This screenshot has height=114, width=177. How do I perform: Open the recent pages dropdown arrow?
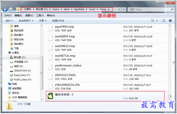15,10
